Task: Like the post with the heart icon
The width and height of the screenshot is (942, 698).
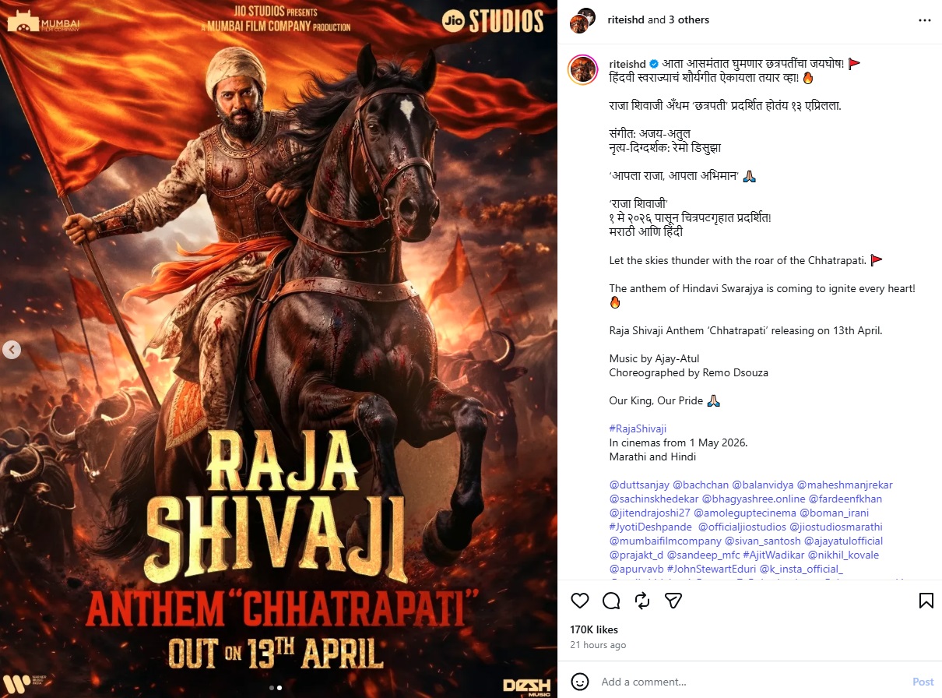Action: click(x=580, y=601)
